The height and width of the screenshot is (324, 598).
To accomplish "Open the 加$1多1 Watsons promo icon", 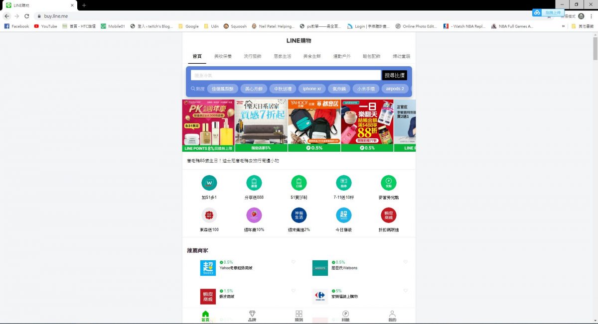I will [209, 183].
